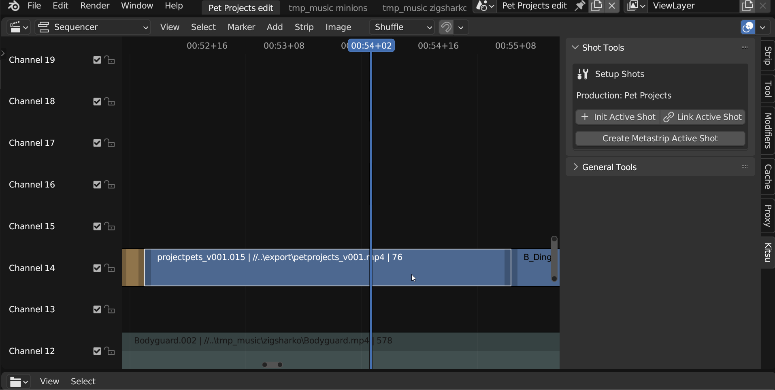775x390 pixels.
Task: Open the bottom editor type selector icon
Action: (19, 381)
